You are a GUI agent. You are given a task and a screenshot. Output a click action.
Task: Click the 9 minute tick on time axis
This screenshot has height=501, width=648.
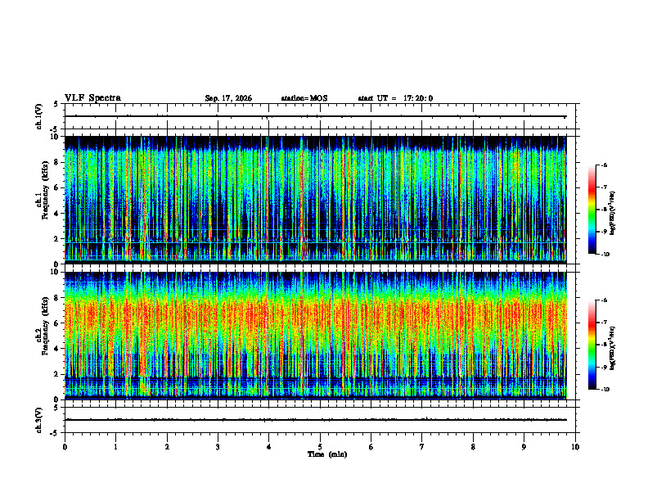524,447
